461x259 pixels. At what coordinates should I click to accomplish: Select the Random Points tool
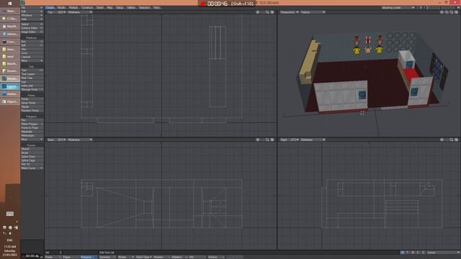[32, 110]
